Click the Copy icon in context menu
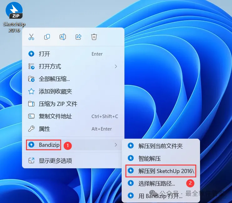 (x=47, y=37)
